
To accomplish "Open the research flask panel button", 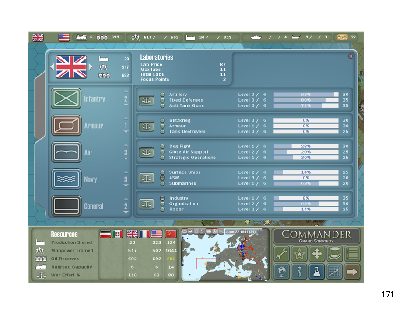I will pyautogui.click(x=317, y=272).
